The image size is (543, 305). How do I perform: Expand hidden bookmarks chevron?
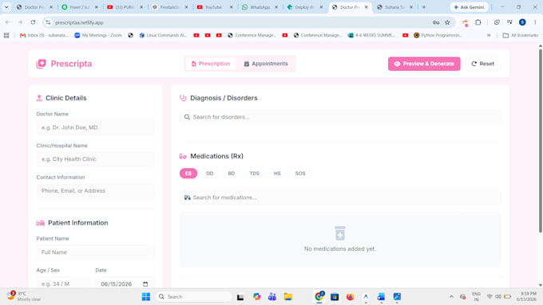tap(489, 35)
